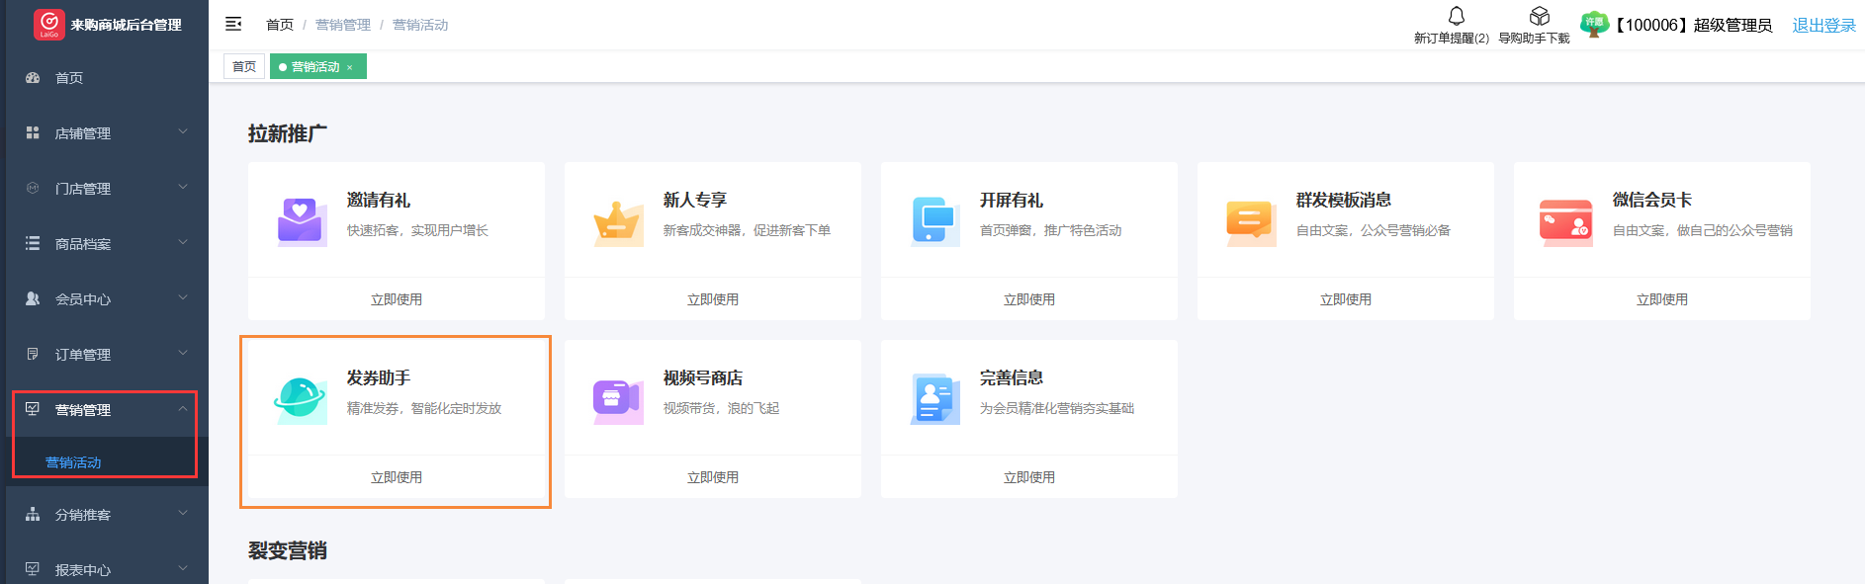Open the new order reminder bell
Screen dimensions: 1865x584
click(1456, 17)
